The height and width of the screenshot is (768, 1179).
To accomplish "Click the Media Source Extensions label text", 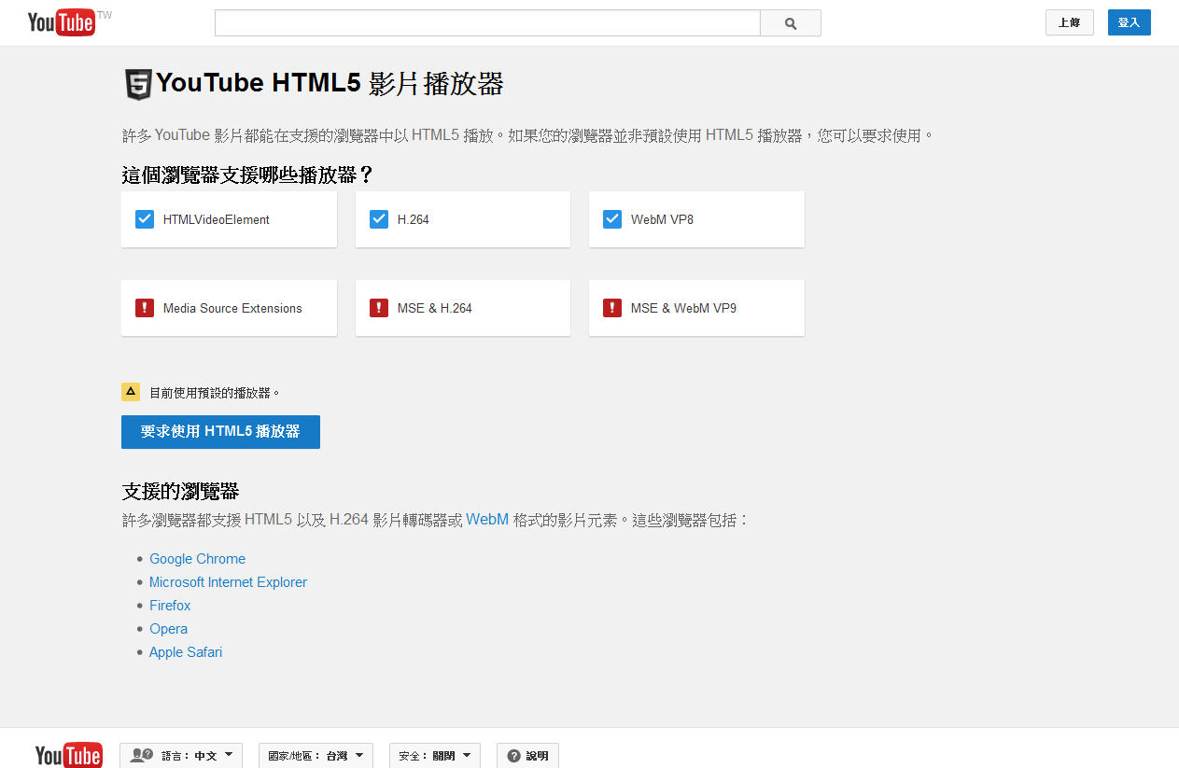I will click(232, 309).
